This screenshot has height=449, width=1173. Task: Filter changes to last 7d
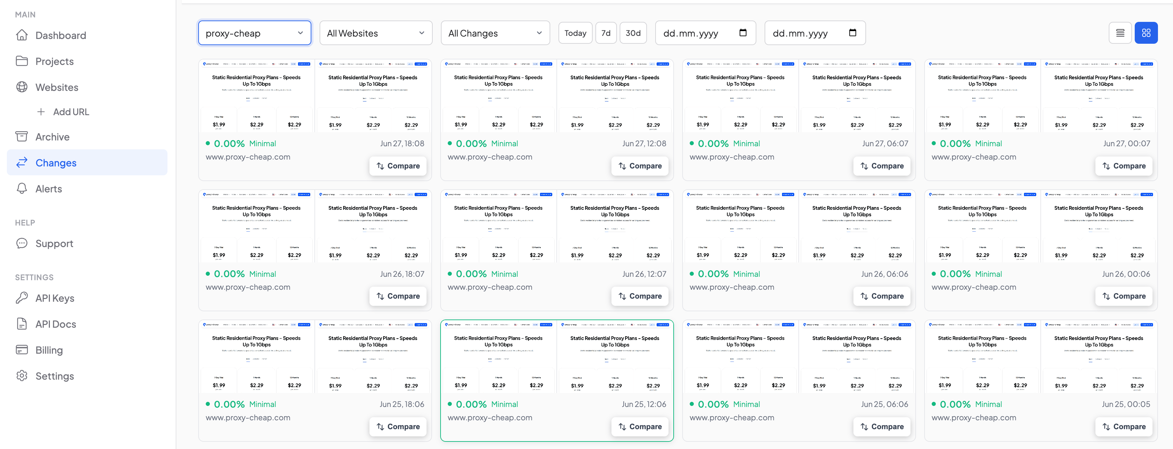pyautogui.click(x=606, y=33)
